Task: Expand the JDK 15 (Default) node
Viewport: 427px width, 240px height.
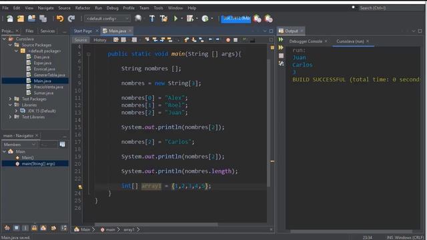Action: [x=16, y=111]
